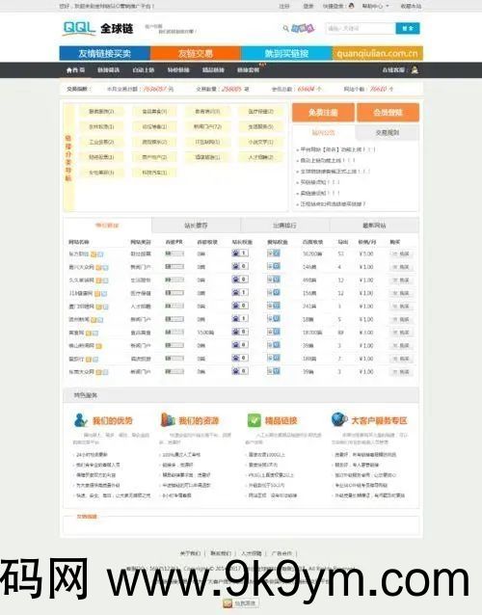Image resolution: width=482 pixels, height=615 pixels.
Task: Open online customer service avatar icon
Action: pyautogui.click(x=415, y=70)
